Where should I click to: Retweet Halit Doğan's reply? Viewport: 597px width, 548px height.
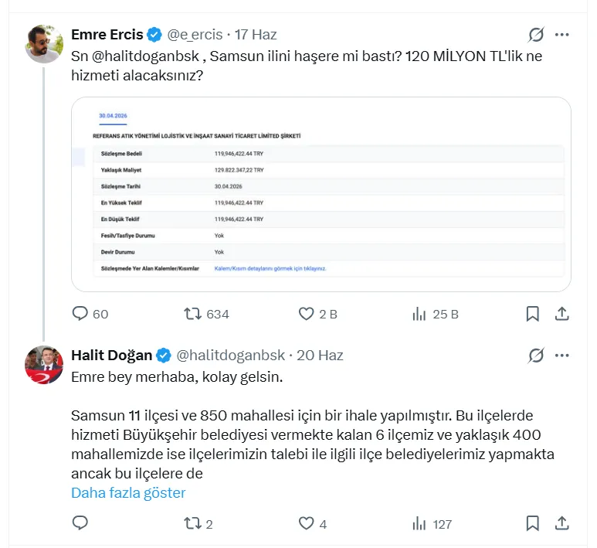tap(192, 523)
